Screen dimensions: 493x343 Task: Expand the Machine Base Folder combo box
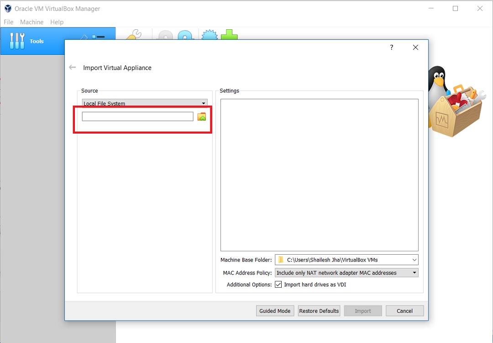(x=346, y=260)
